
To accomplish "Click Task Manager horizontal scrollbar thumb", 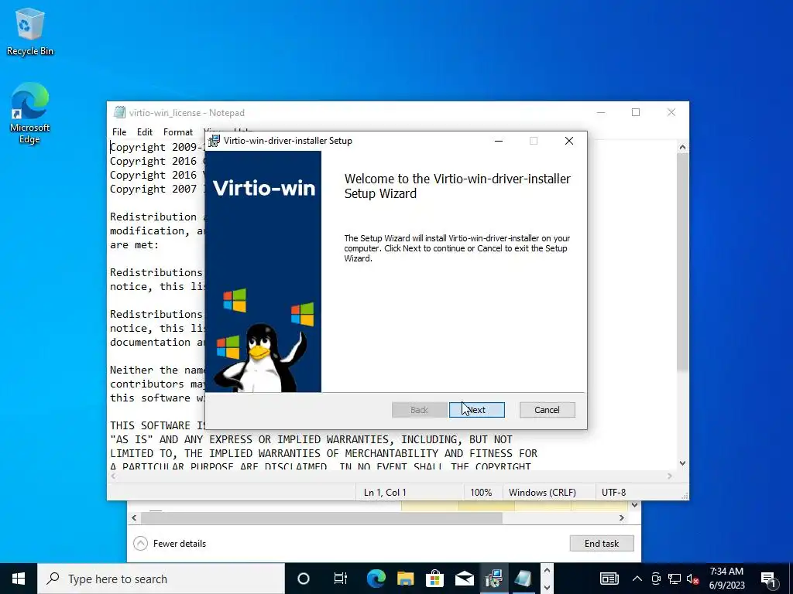I will pyautogui.click(x=321, y=517).
